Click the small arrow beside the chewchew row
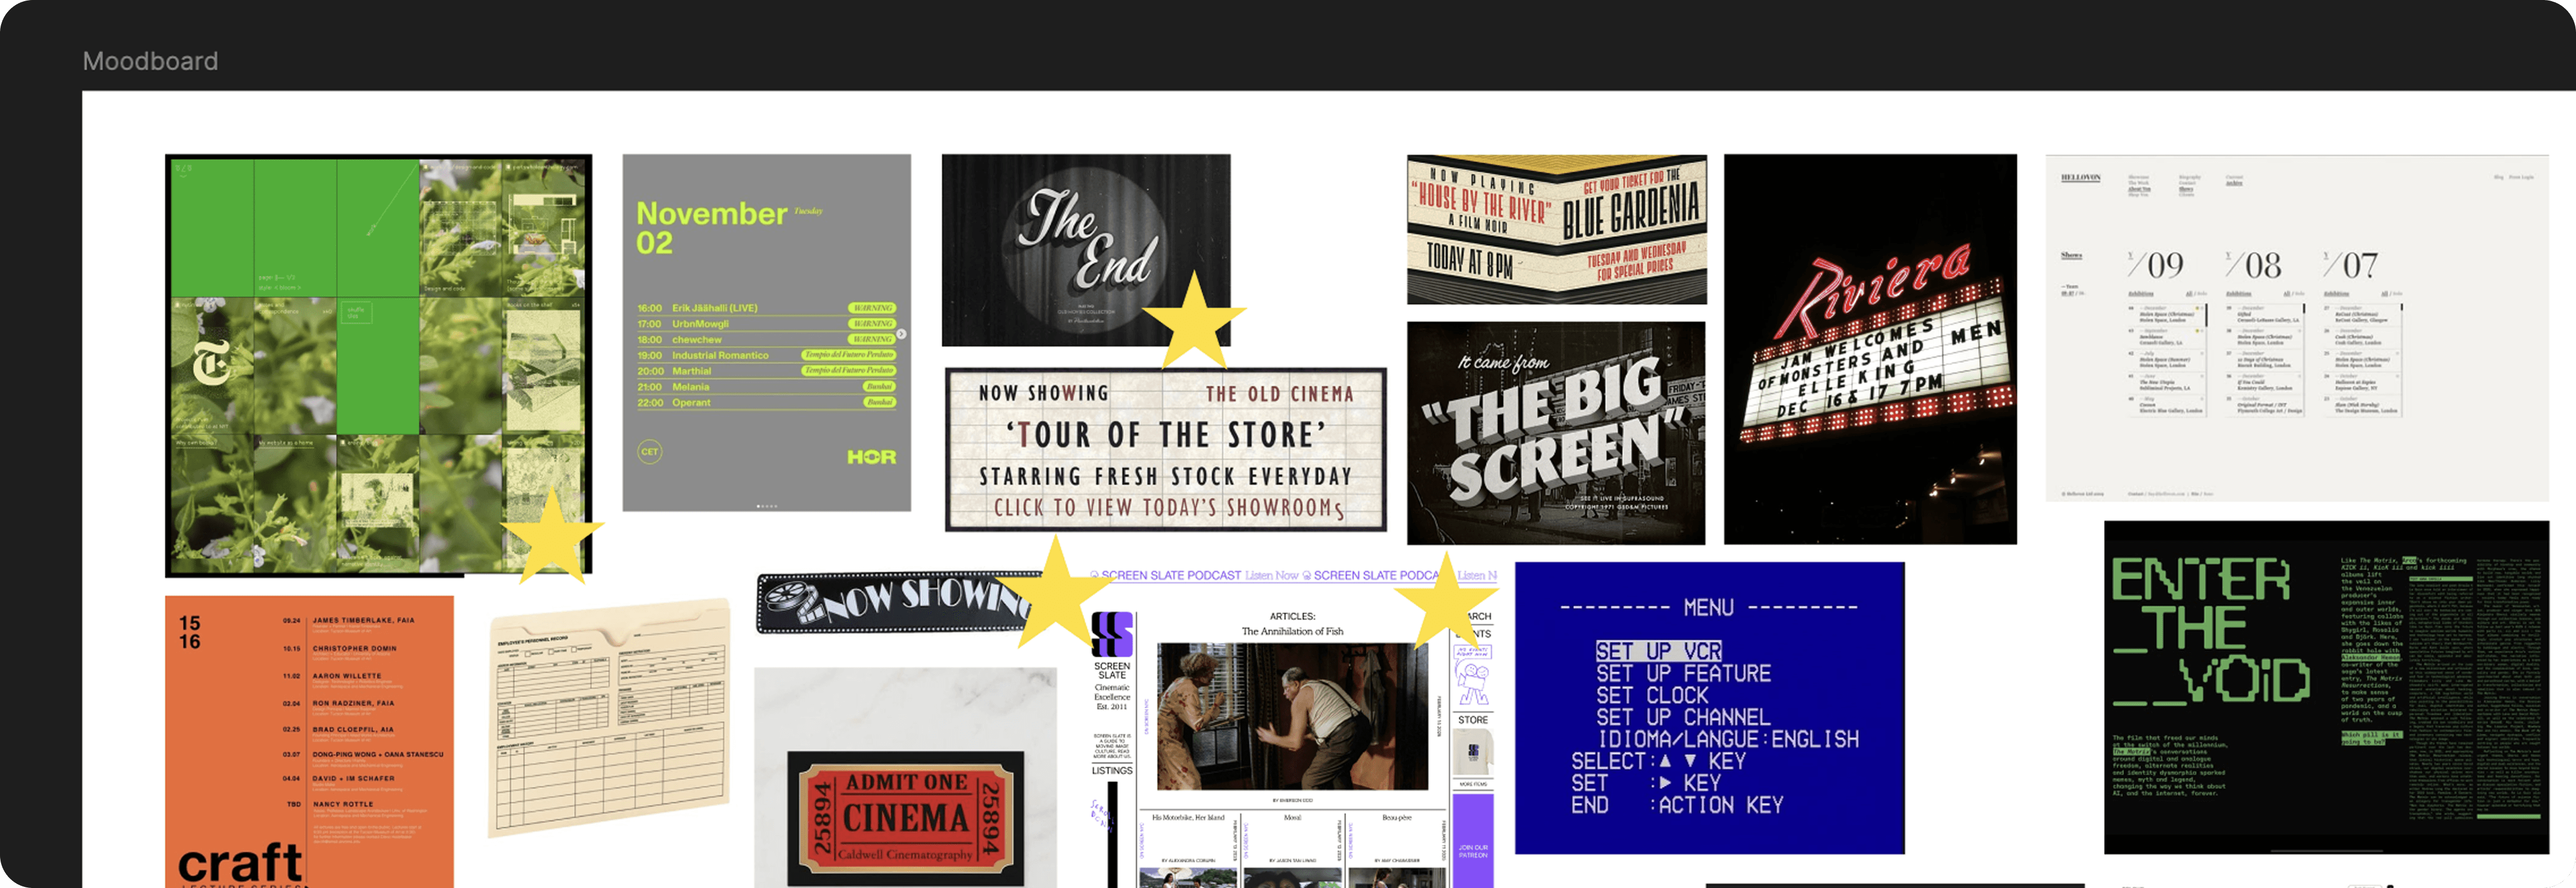 tap(901, 335)
